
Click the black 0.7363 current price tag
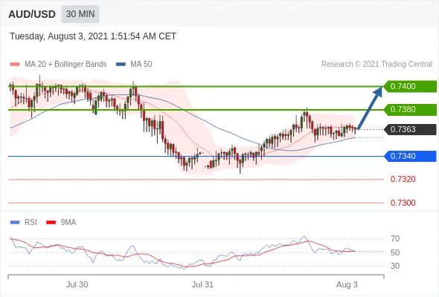410,130
